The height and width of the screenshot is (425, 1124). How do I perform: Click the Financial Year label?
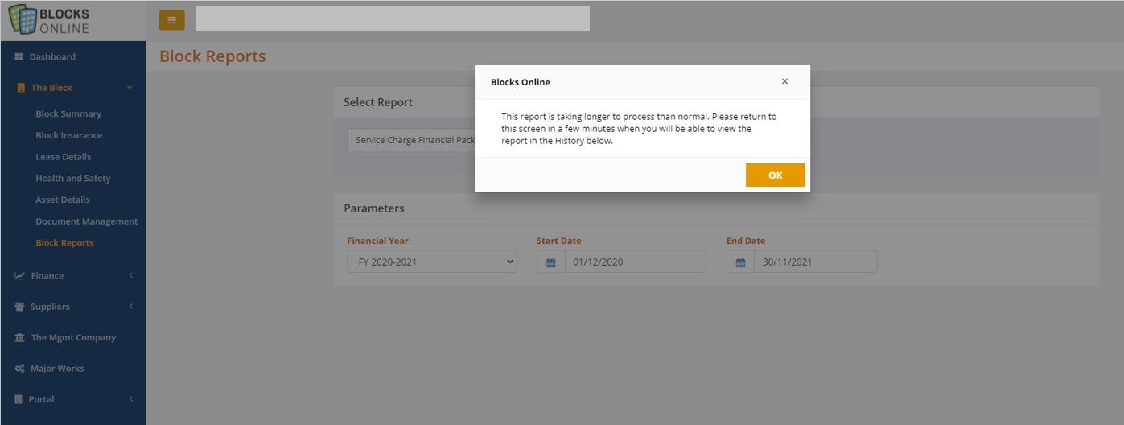click(x=377, y=241)
